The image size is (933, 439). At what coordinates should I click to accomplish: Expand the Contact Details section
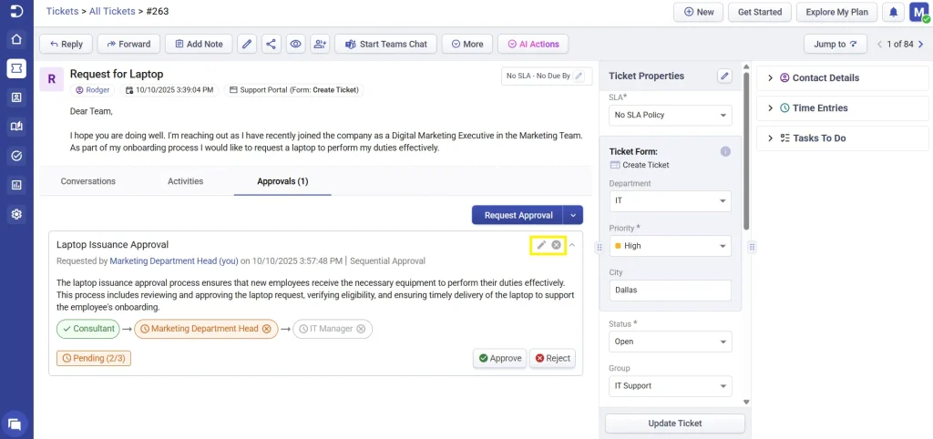pos(819,78)
